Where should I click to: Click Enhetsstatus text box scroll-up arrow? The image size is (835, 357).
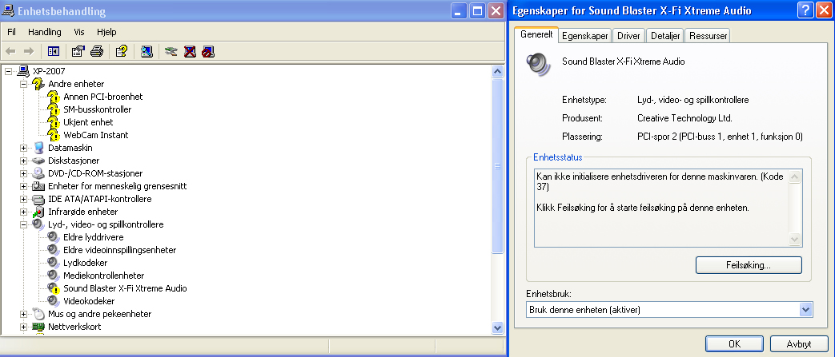[794, 177]
